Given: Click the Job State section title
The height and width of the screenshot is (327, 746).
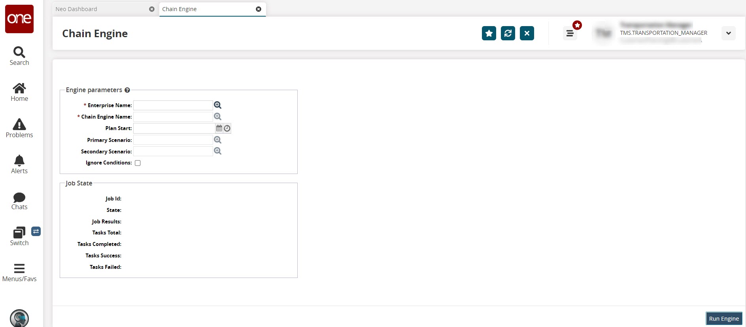Looking at the screenshot, I should tap(79, 183).
